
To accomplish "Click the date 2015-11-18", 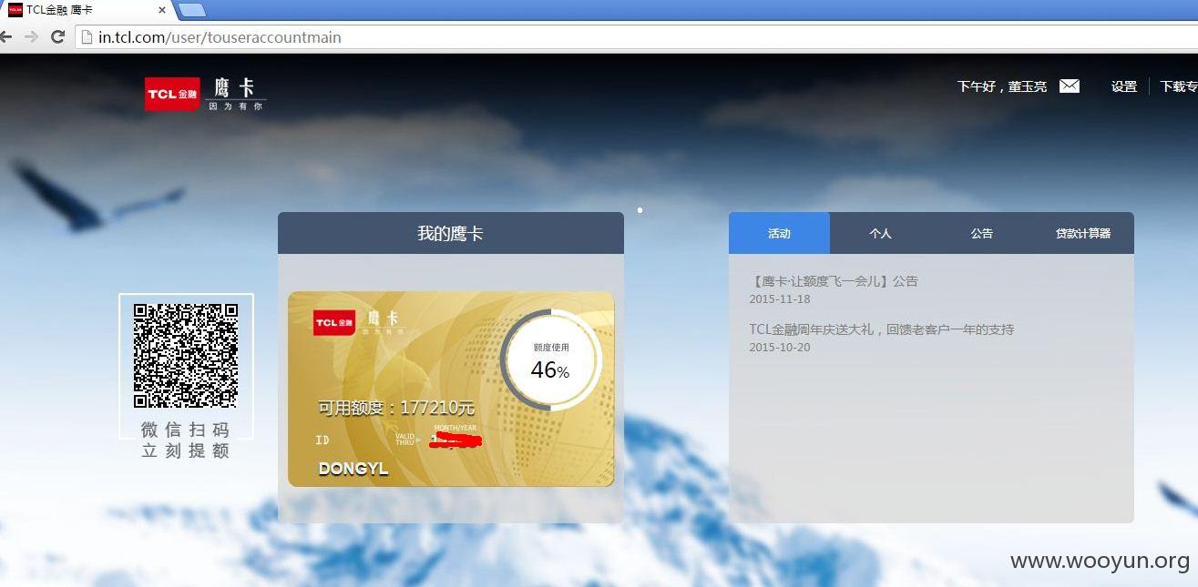I will (x=780, y=299).
